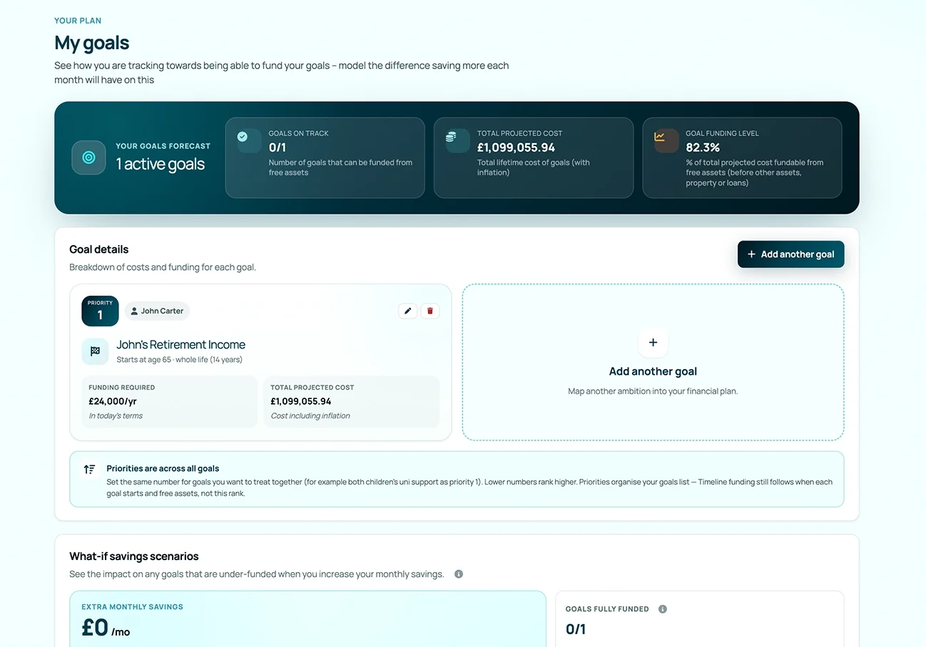The width and height of the screenshot is (926, 647).
Task: Click the dashed Add another goal card
Action: coord(653,362)
